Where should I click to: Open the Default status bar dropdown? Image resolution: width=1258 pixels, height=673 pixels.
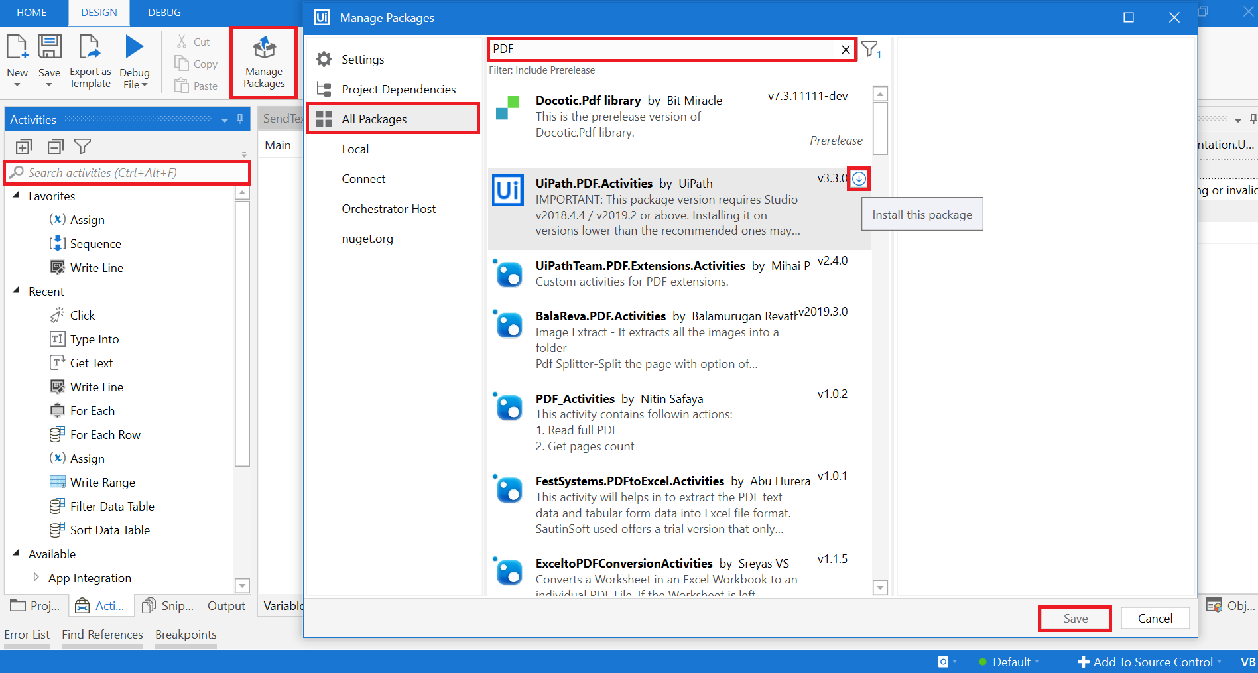point(1009,662)
